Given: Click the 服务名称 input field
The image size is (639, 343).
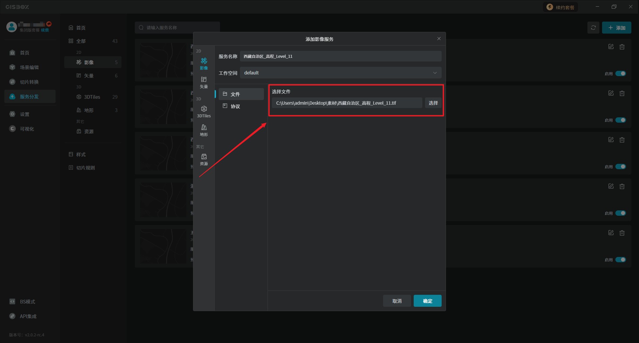Looking at the screenshot, I should [x=340, y=56].
